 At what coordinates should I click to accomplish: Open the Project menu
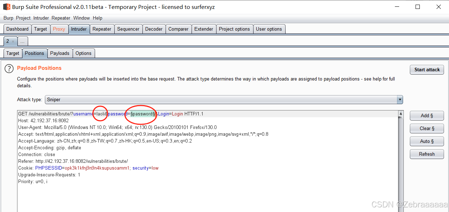24,18
